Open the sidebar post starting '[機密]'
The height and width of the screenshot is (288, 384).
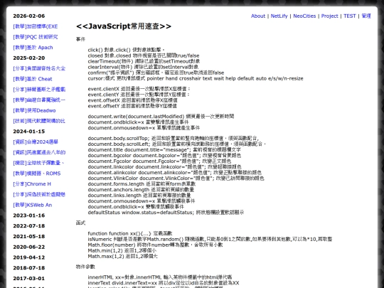pos(38,163)
